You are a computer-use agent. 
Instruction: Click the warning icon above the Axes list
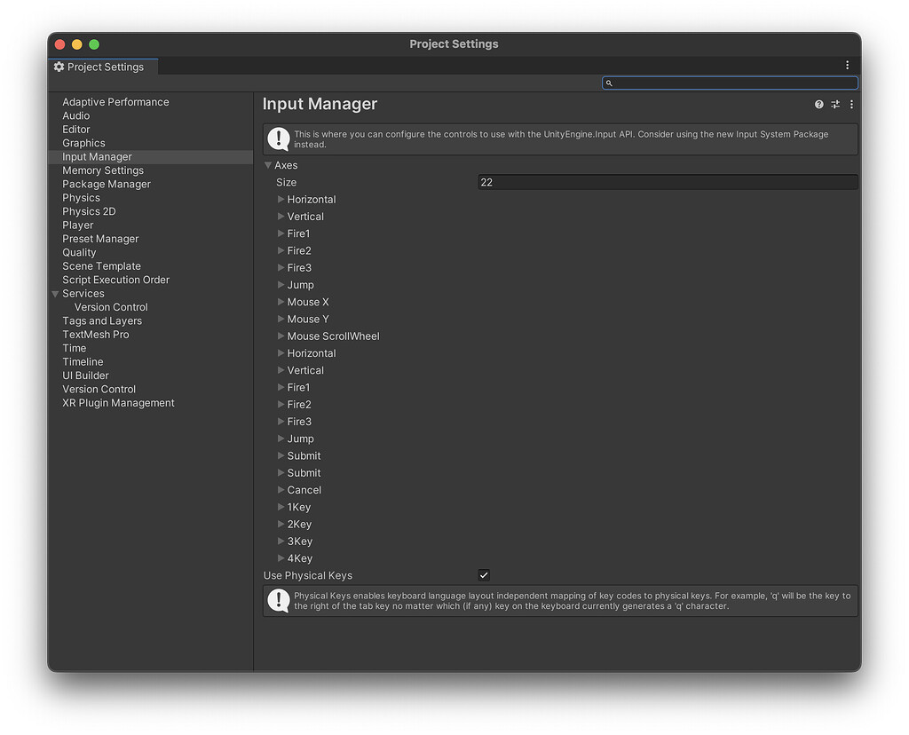(x=278, y=138)
